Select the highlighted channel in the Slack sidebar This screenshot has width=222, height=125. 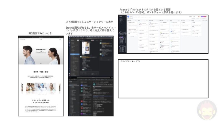75,54
